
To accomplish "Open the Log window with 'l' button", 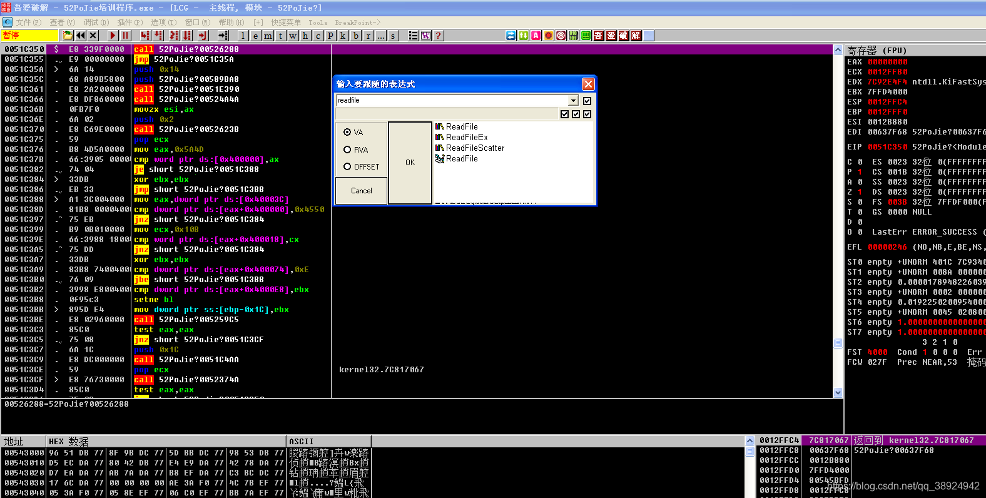I will point(243,36).
